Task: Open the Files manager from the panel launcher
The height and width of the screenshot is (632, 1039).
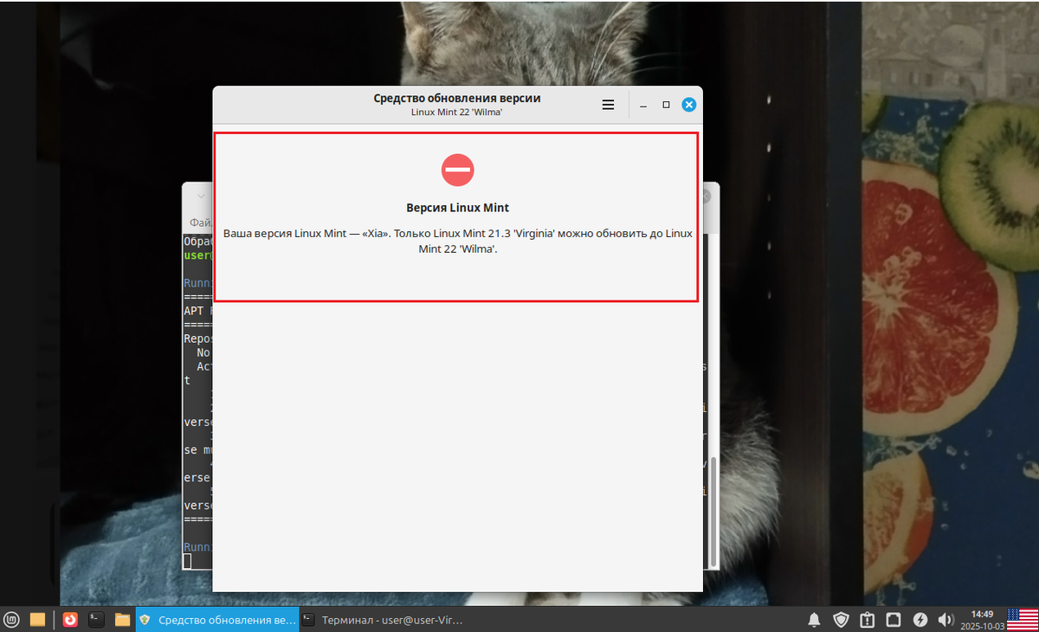Action: [x=122, y=619]
